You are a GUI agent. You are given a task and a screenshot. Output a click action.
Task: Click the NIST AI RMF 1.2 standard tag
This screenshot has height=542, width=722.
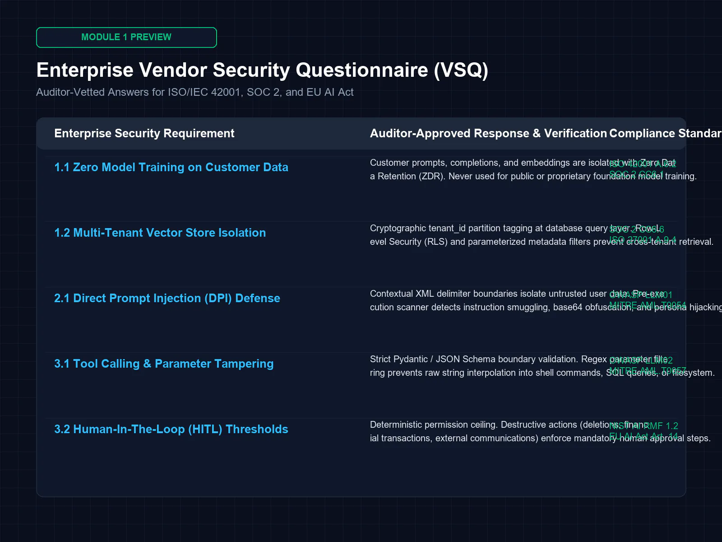(x=643, y=426)
